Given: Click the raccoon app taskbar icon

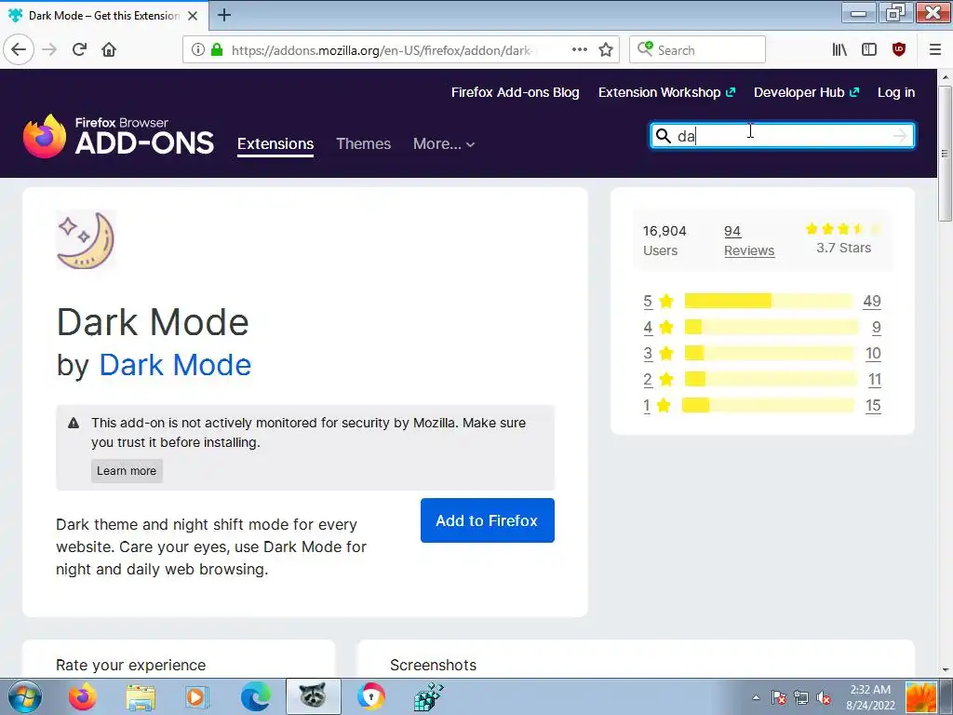Looking at the screenshot, I should [x=313, y=696].
